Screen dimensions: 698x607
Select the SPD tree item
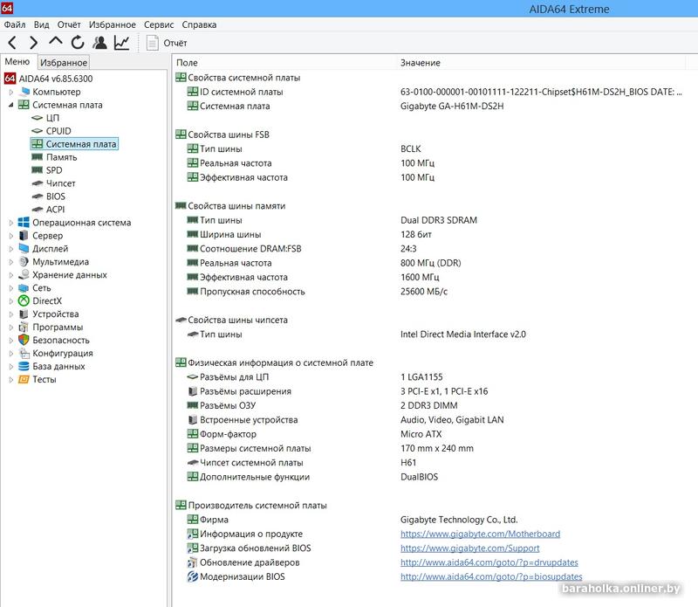click(x=54, y=170)
